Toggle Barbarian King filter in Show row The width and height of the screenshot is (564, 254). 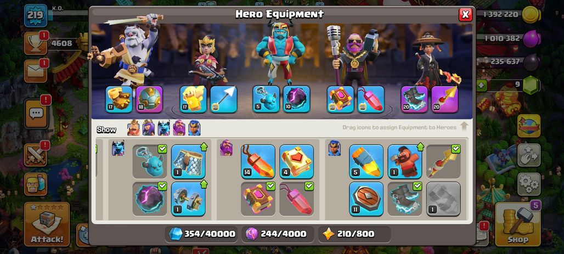(x=133, y=128)
